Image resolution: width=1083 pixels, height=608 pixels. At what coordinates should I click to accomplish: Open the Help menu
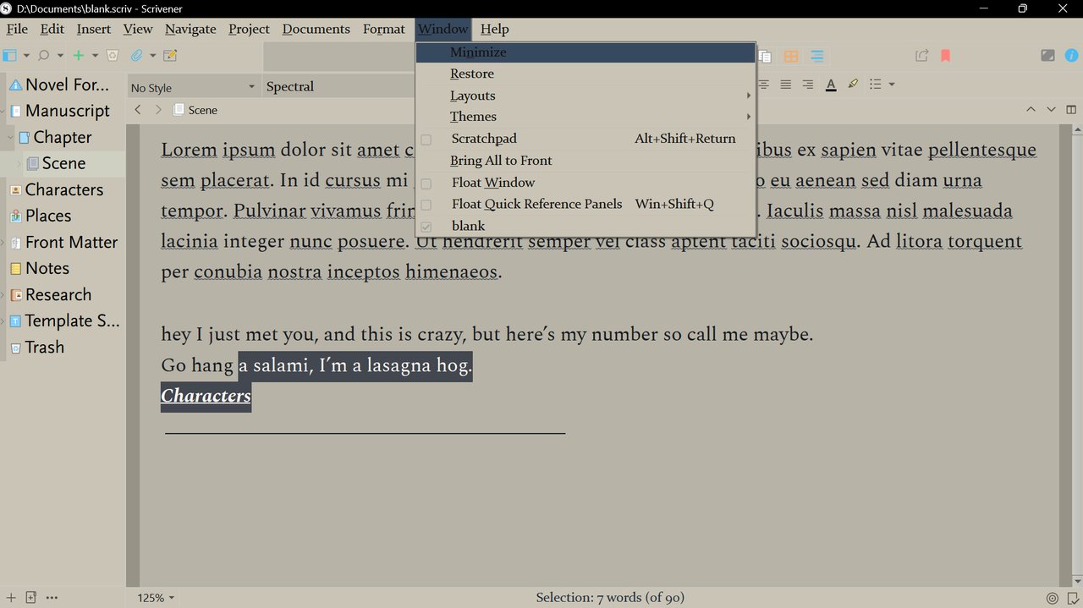495,29
